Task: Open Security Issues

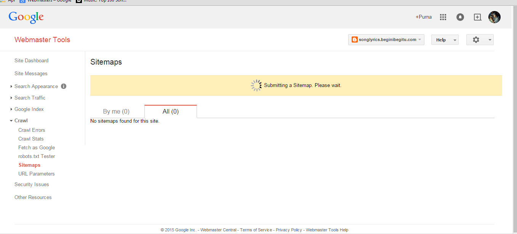Action: 32,185
